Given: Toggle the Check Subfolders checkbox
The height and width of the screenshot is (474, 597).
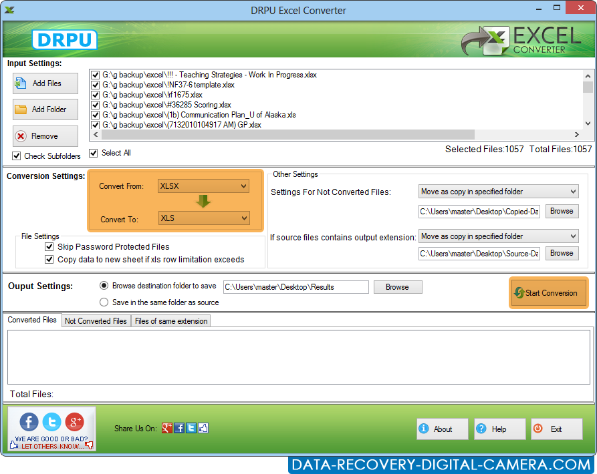Looking at the screenshot, I should (x=15, y=156).
